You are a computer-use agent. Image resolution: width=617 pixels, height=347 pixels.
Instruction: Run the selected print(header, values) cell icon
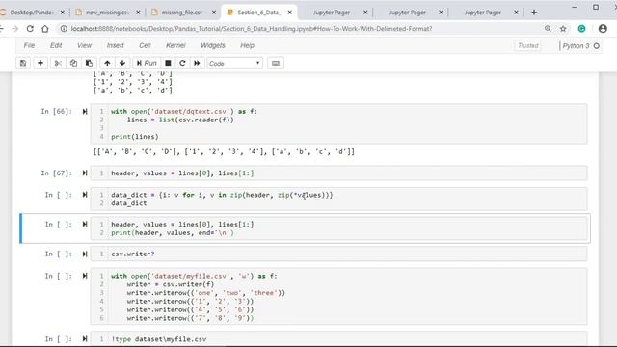coord(85,225)
